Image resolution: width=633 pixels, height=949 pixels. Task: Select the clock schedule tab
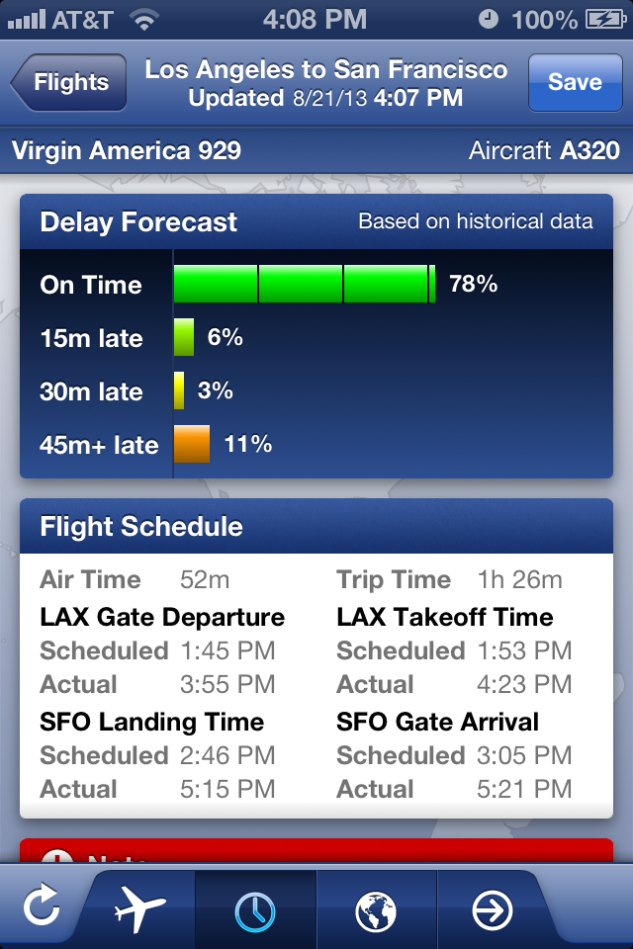[255, 910]
